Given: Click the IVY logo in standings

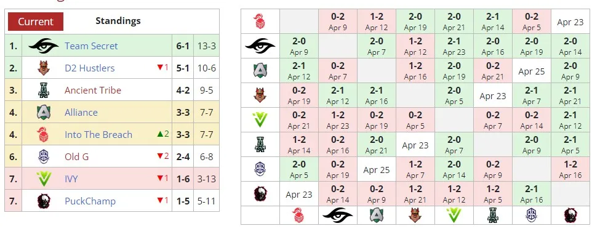Looking at the screenshot, I should [44, 179].
